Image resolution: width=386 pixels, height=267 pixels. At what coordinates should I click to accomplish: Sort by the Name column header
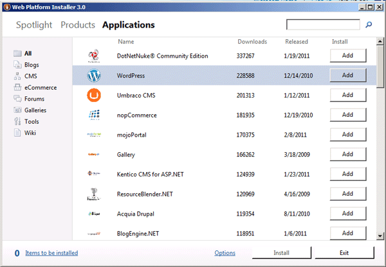point(126,42)
